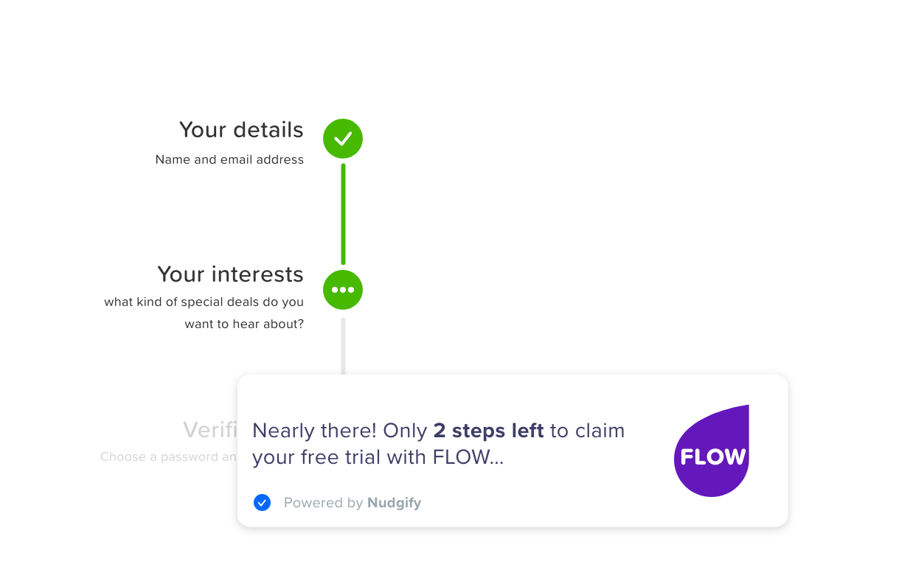Click 'Name and email address' subtitle
The image size is (910, 584).
pyautogui.click(x=229, y=159)
